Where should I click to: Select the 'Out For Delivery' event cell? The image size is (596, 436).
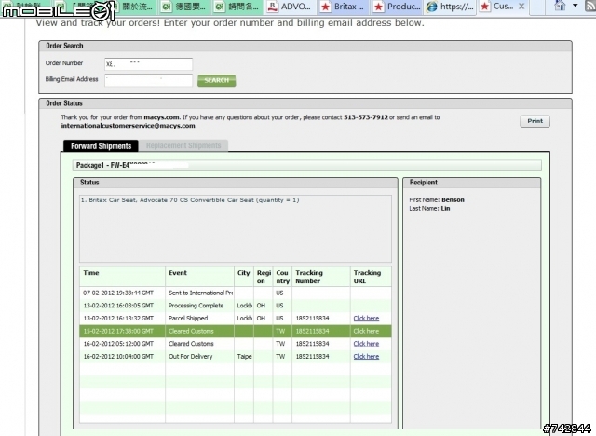coord(199,356)
